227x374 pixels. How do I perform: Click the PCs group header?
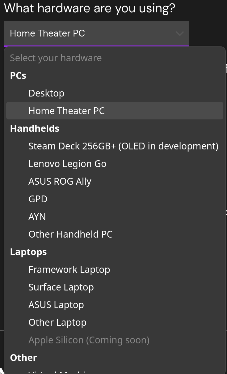tap(18, 75)
